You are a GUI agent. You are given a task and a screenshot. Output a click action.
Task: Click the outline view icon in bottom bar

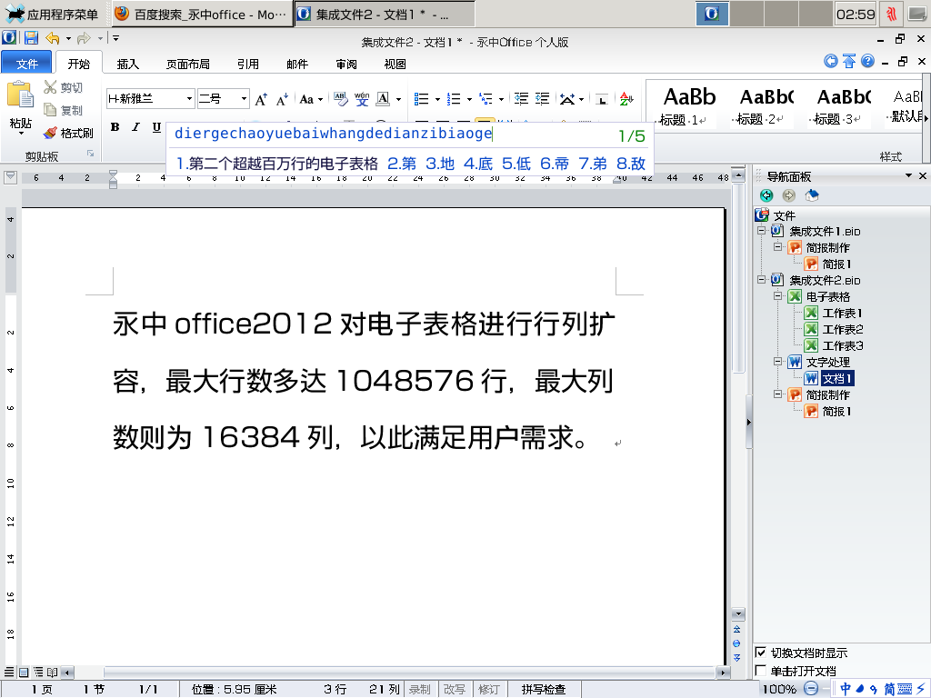pyautogui.click(x=38, y=673)
